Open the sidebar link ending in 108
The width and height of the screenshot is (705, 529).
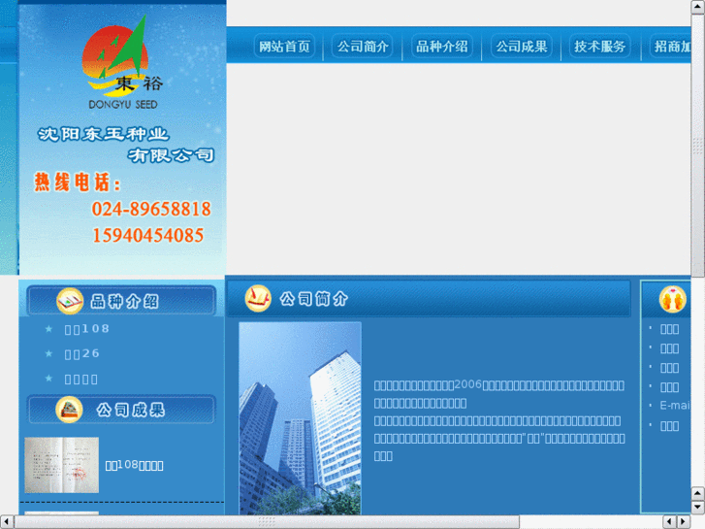click(86, 329)
